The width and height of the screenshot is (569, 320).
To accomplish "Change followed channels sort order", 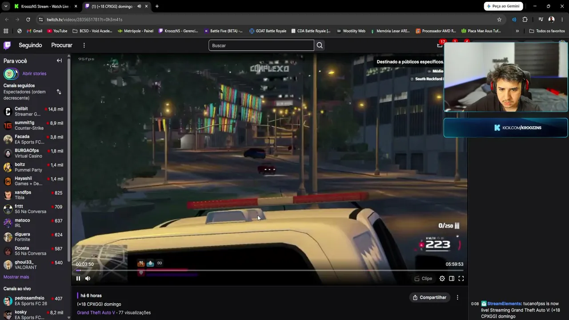I will 59,92.
